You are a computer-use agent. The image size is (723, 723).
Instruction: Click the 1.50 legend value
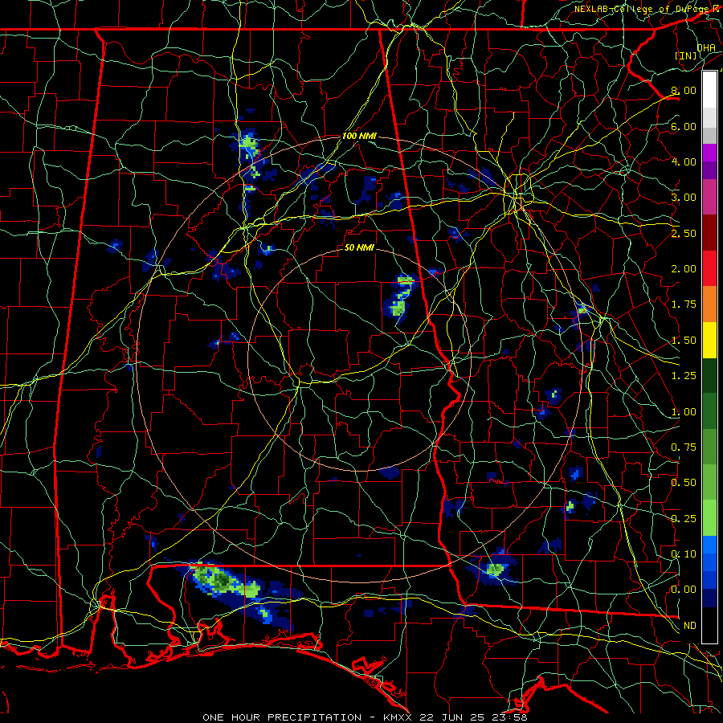tap(684, 341)
